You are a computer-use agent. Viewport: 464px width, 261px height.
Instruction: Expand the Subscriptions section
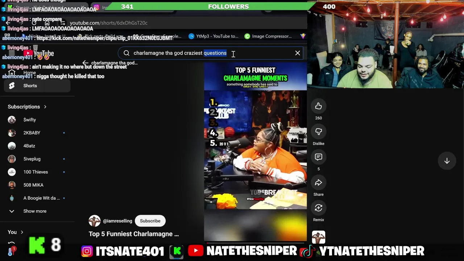(x=27, y=107)
